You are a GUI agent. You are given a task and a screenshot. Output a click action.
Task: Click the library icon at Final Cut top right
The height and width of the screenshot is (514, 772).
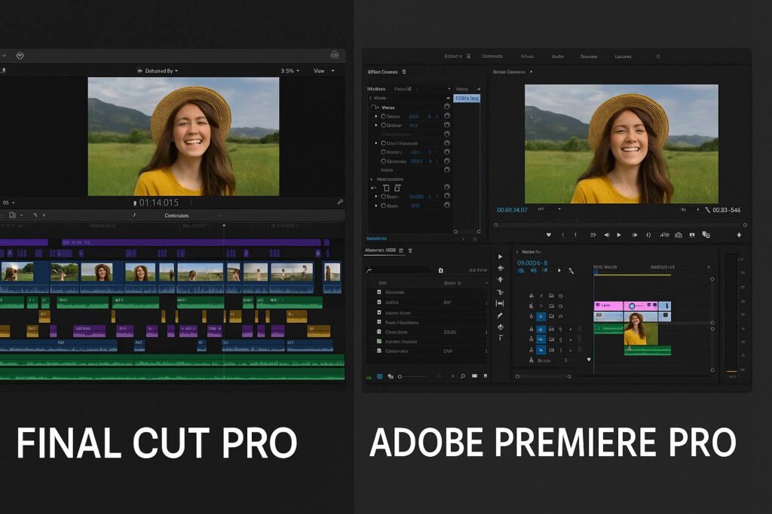335,55
